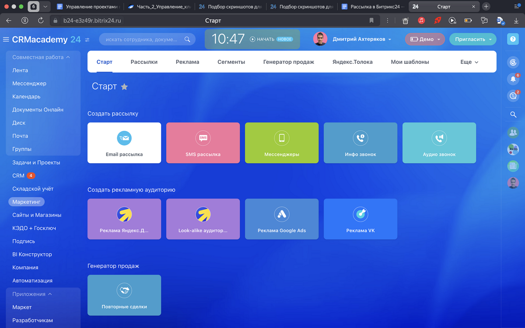Select the Старт tab in marketing
The width and height of the screenshot is (525, 328).
105,62
